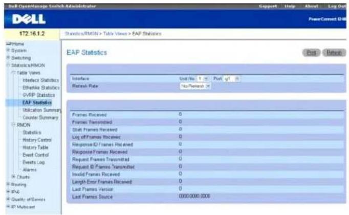Click the Last Frames Source value 0000.0000.0000

pyautogui.click(x=194, y=196)
